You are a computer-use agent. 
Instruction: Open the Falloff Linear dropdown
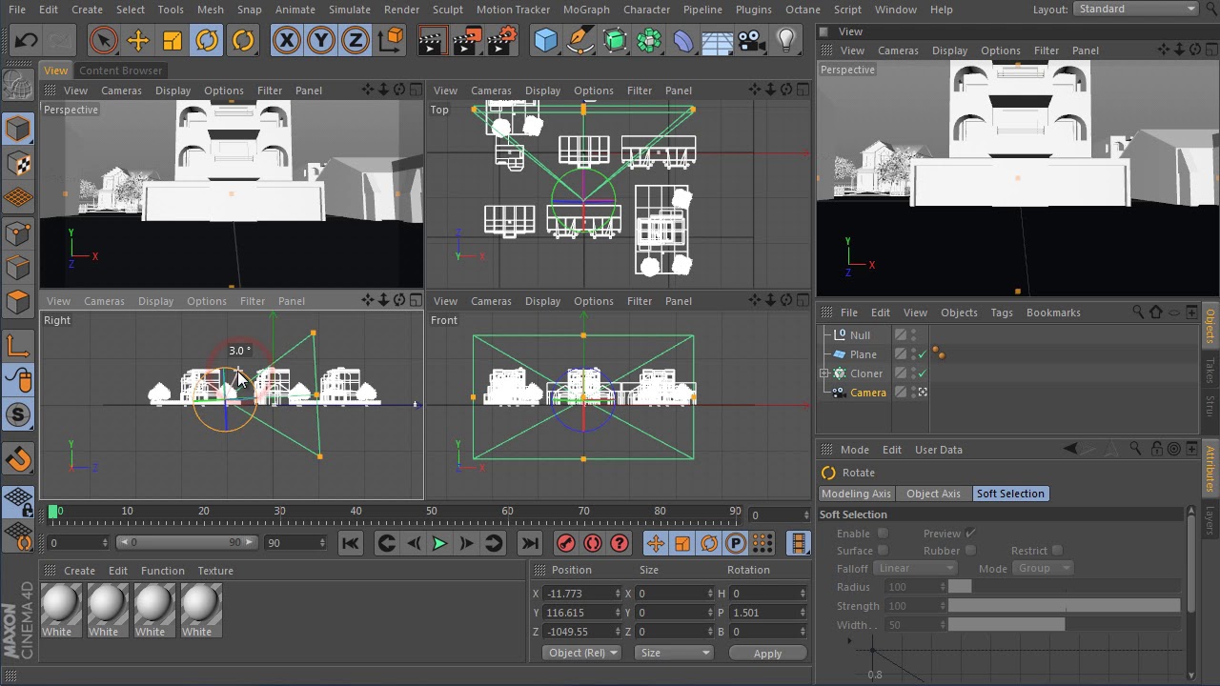pyautogui.click(x=915, y=568)
